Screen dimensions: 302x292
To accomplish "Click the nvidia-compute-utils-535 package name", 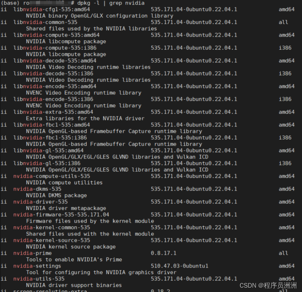I will pyautogui.click(x=52, y=176).
